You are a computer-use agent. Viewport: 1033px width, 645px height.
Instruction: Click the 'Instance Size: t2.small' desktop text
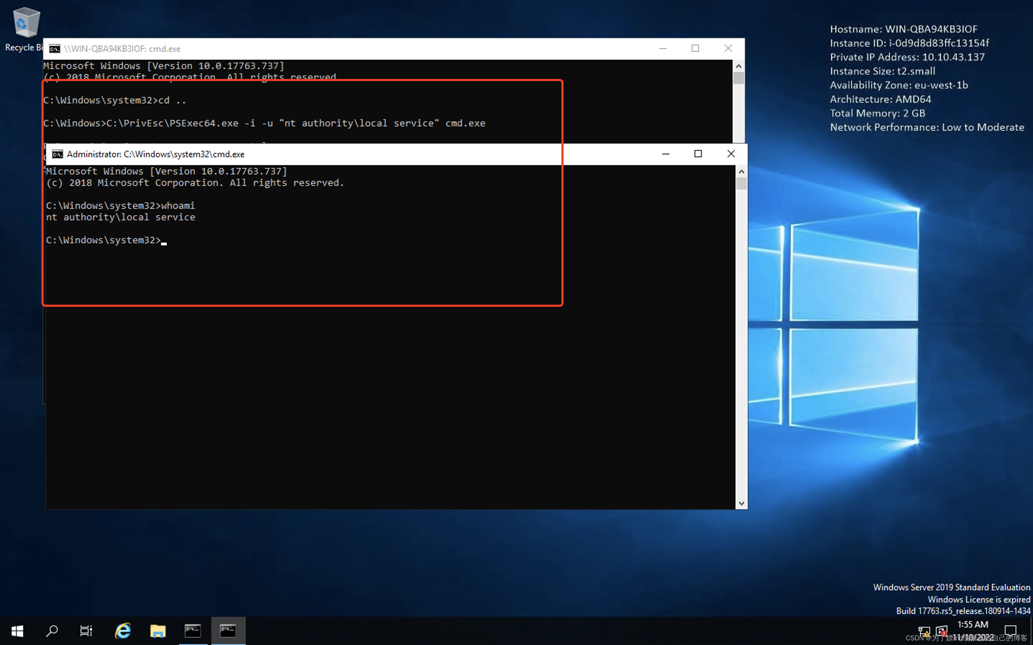882,71
